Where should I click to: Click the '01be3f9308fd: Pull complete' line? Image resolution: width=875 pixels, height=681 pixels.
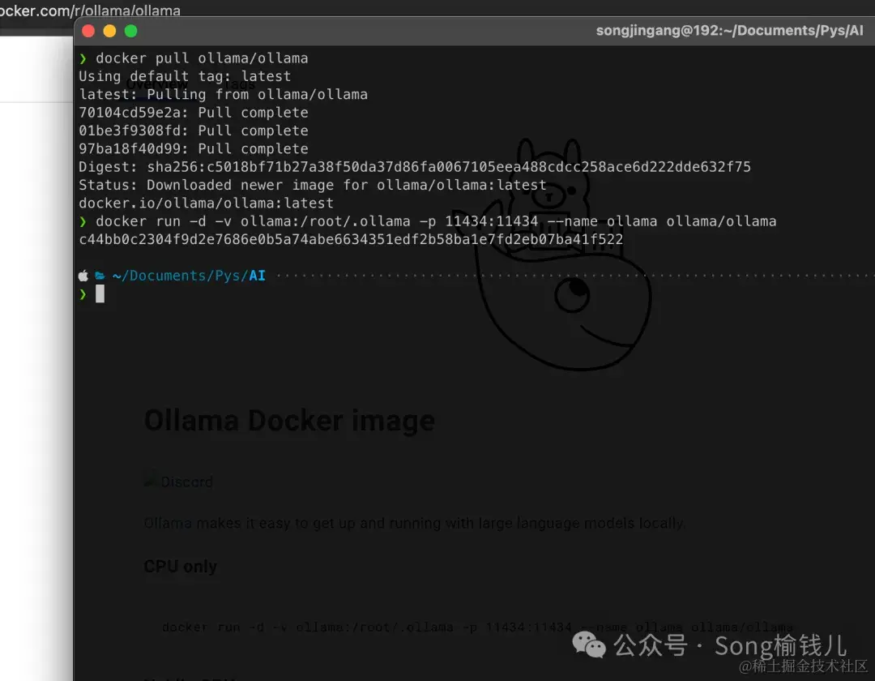click(194, 131)
